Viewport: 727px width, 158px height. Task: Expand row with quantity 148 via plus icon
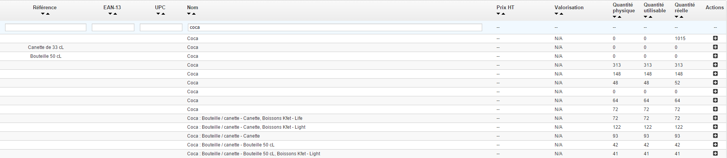(715, 74)
